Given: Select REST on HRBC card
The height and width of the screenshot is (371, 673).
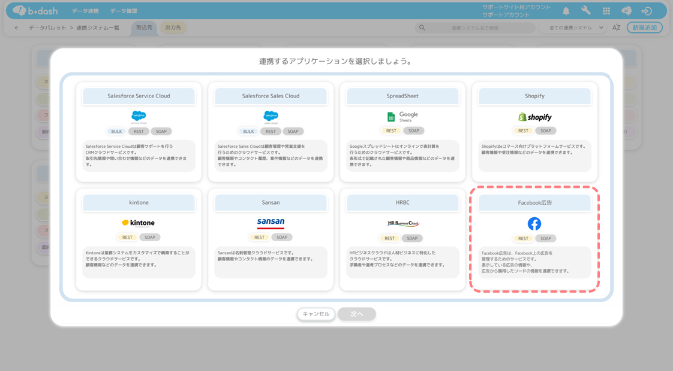Looking at the screenshot, I should coord(390,238).
